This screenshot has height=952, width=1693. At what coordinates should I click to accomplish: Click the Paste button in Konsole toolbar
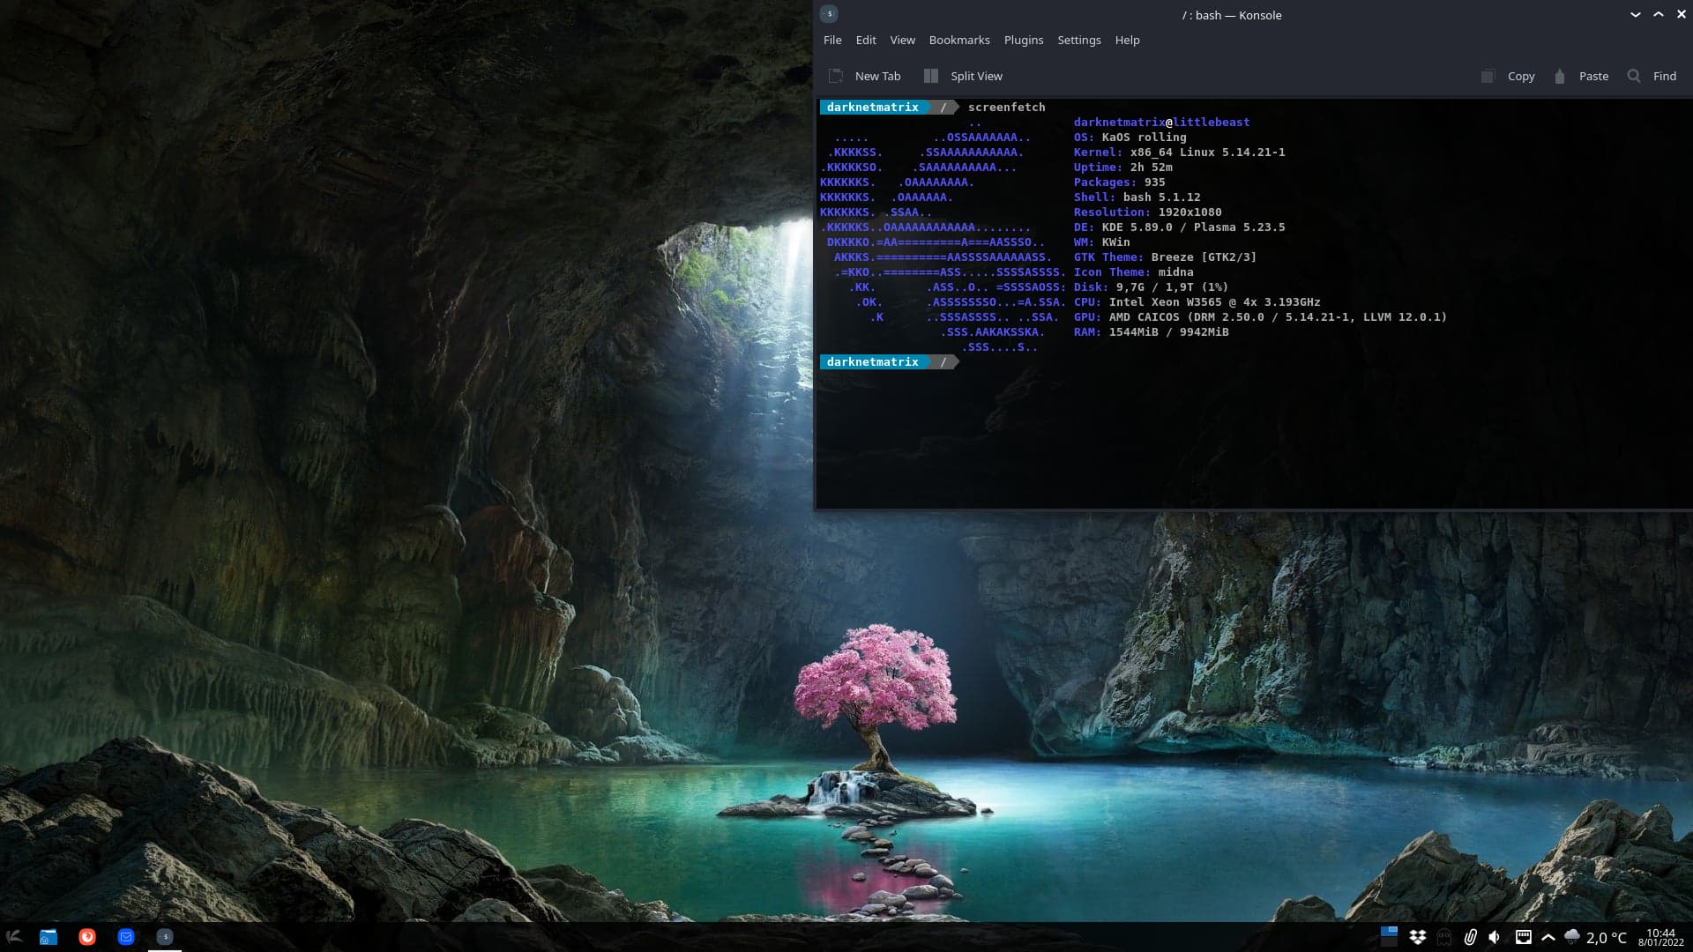click(x=1593, y=76)
